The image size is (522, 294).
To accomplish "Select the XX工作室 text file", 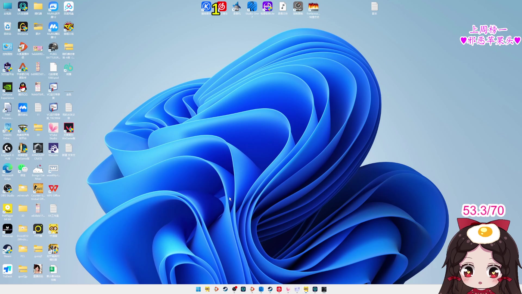I will pyautogui.click(x=53, y=210).
